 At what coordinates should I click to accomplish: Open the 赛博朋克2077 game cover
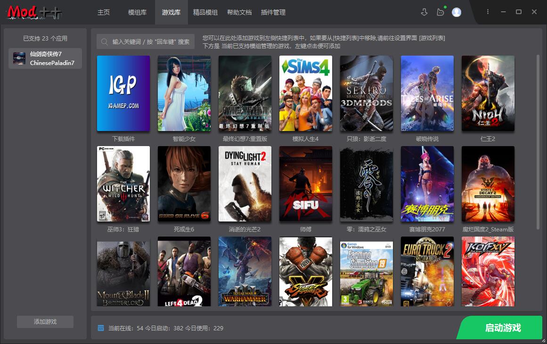[427, 184]
